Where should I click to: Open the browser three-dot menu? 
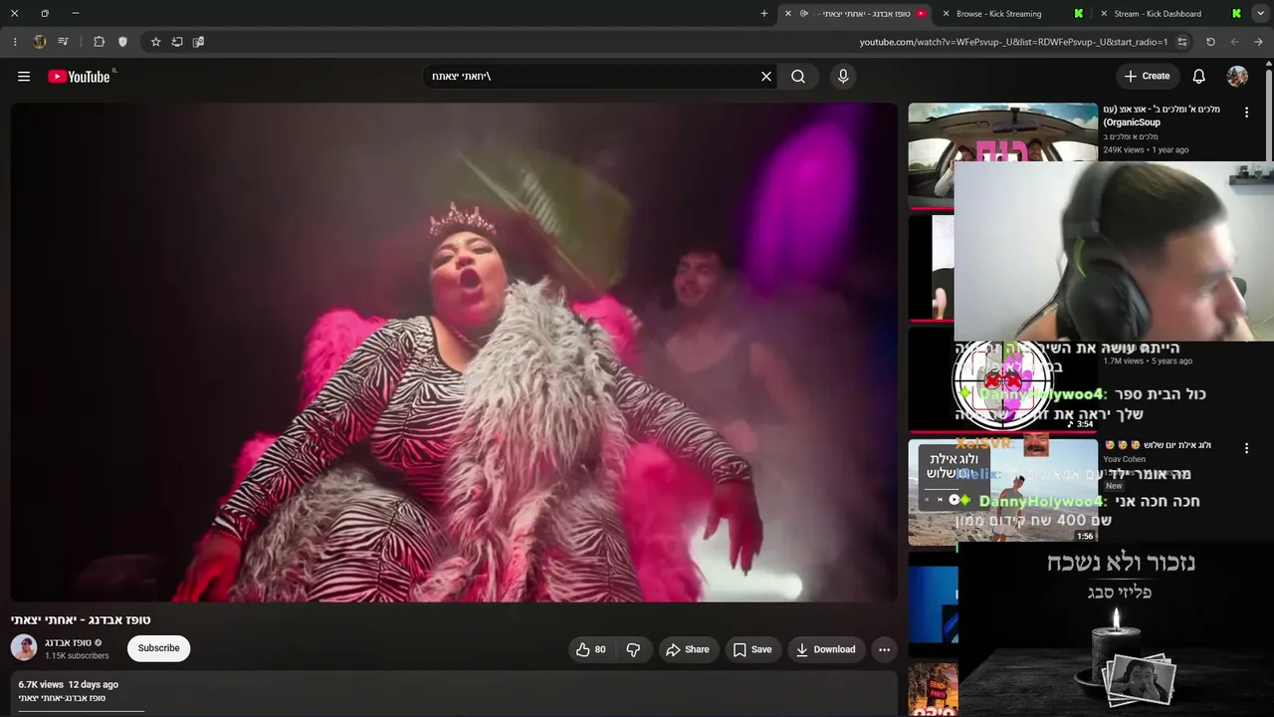[x=15, y=42]
